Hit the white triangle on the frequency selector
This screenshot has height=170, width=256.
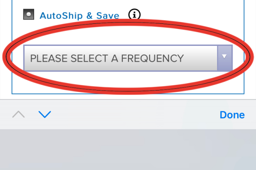[x=225, y=57]
